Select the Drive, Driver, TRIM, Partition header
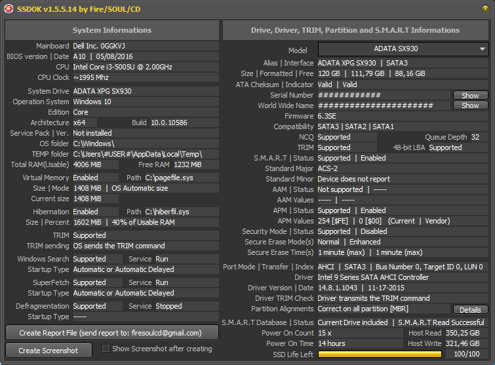This screenshot has height=365, width=495. (x=355, y=30)
